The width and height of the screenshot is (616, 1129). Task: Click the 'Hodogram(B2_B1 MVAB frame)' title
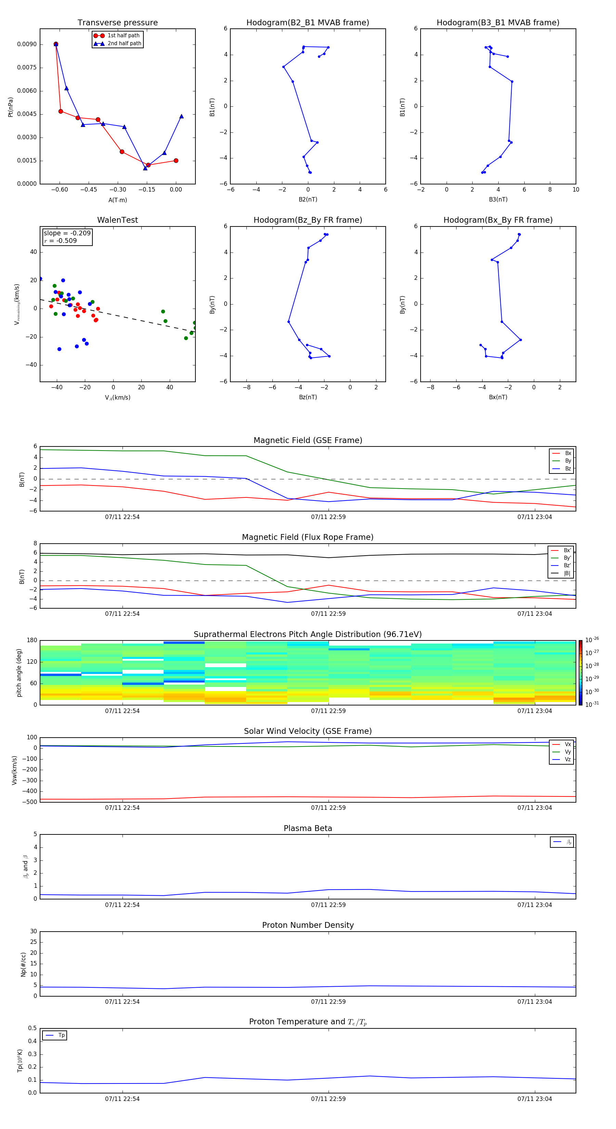pos(308,23)
